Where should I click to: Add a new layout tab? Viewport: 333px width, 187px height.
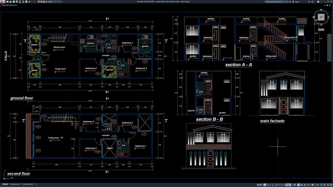click(x=36, y=184)
